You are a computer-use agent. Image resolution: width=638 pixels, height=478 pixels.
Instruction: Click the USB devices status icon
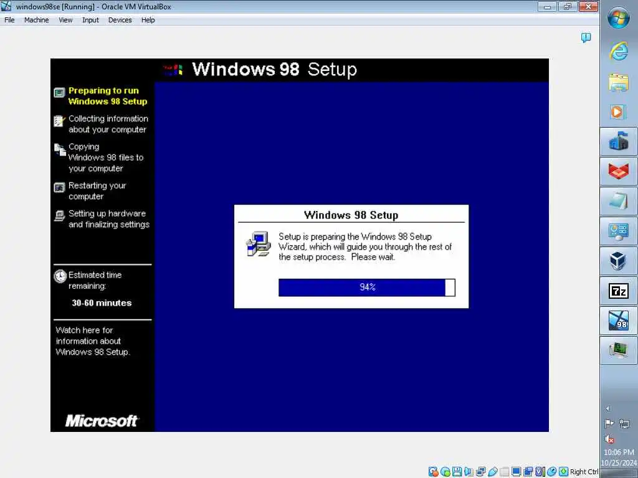493,472
